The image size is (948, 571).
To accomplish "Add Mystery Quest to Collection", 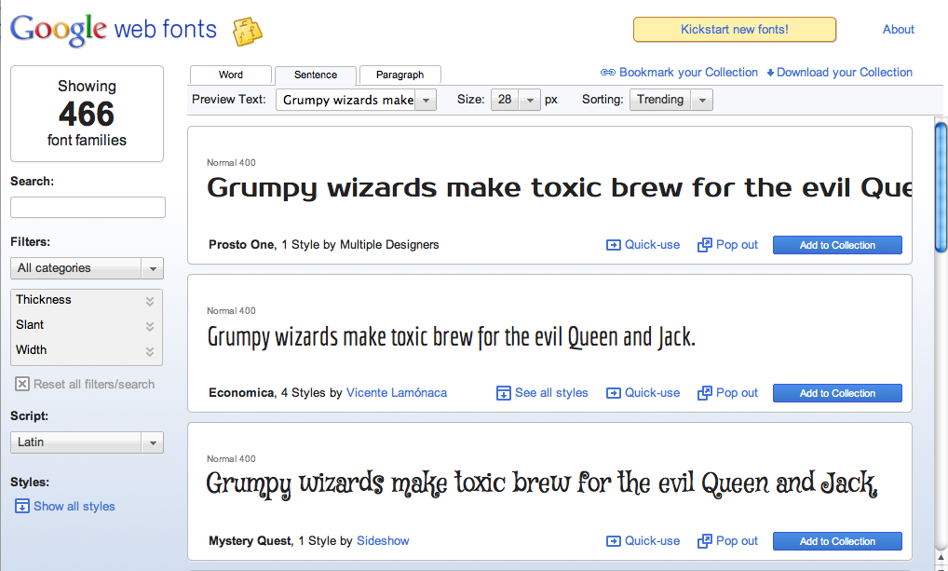I will [x=837, y=541].
